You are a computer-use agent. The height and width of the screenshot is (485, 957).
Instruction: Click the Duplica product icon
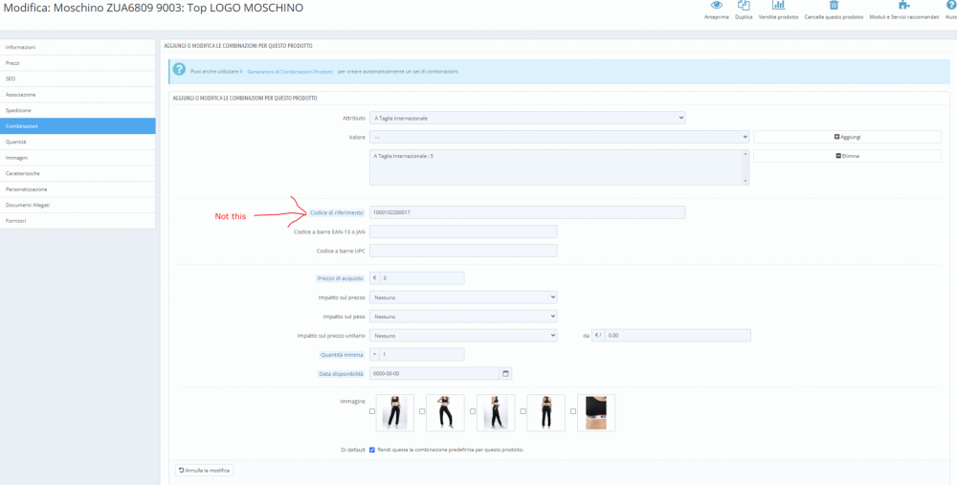(x=744, y=6)
